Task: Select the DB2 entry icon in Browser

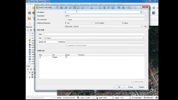Action: 30,52
